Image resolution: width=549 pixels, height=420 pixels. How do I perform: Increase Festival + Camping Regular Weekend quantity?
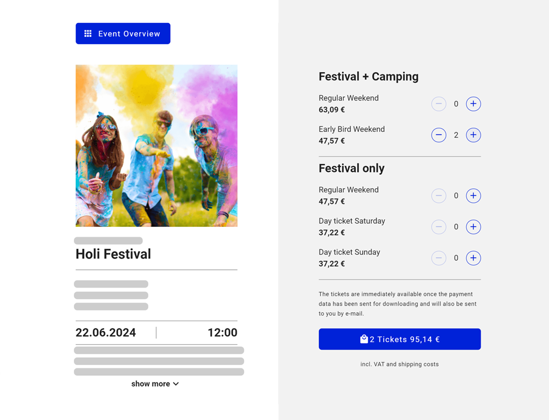[x=473, y=104]
